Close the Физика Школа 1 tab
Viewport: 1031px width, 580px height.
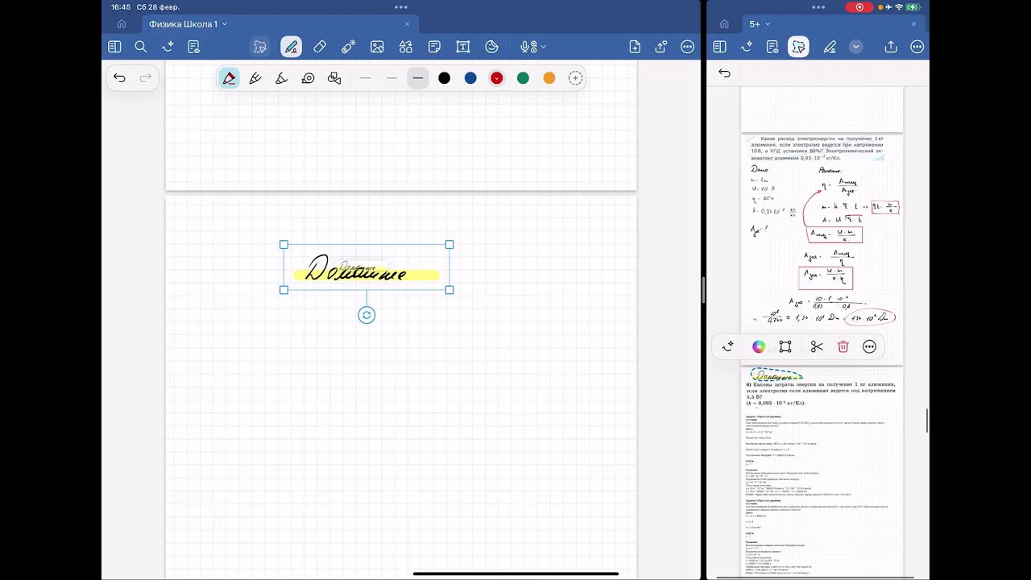pyautogui.click(x=408, y=24)
